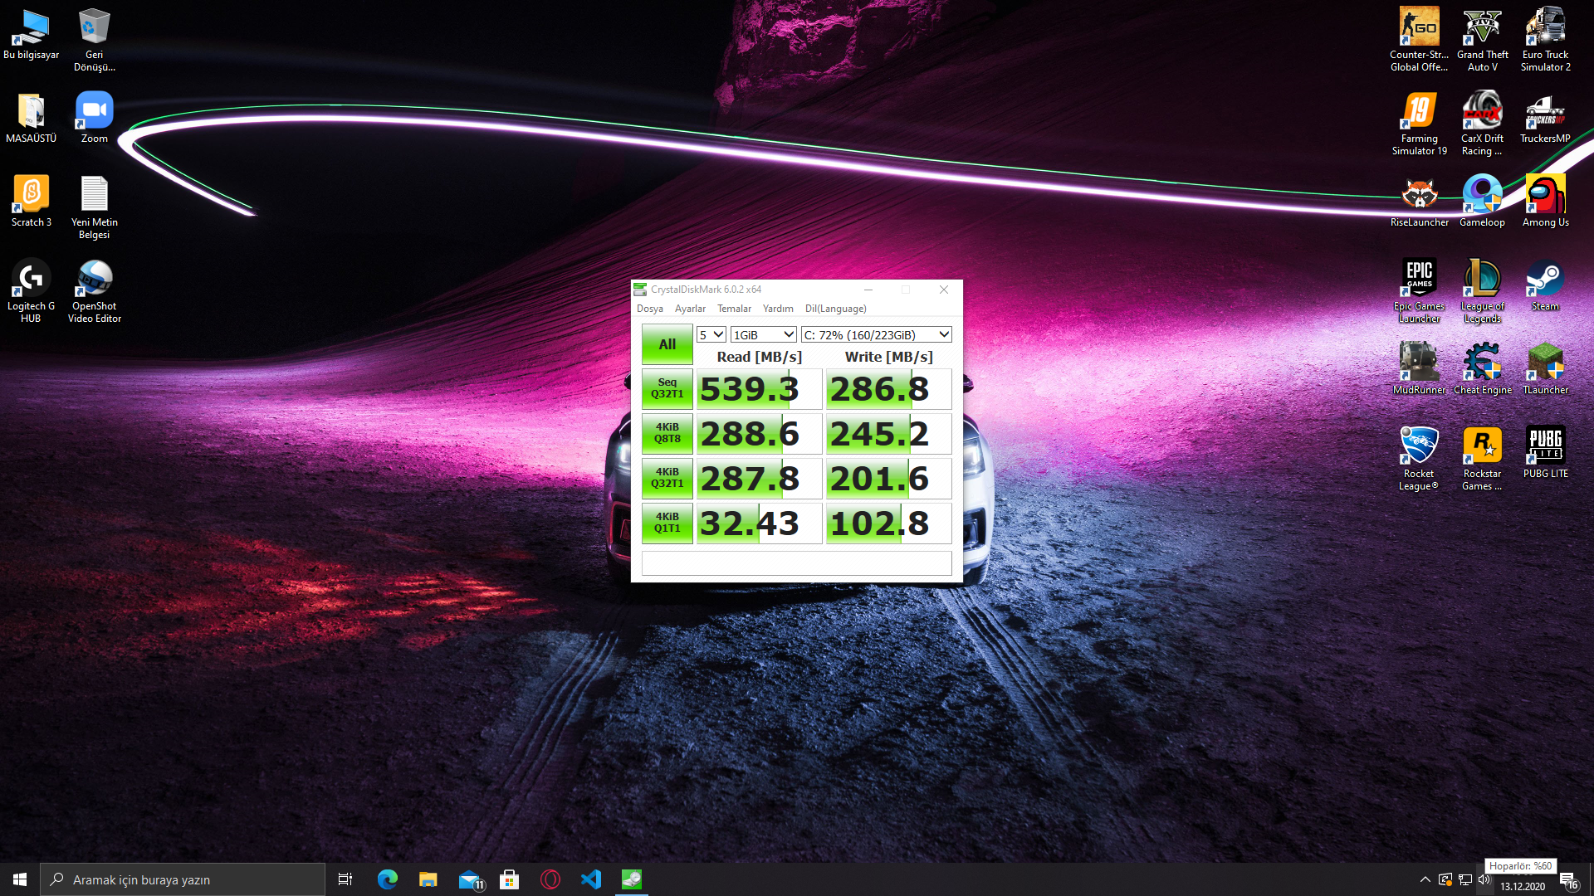Select the Steam desktop shortcut

tap(1546, 285)
